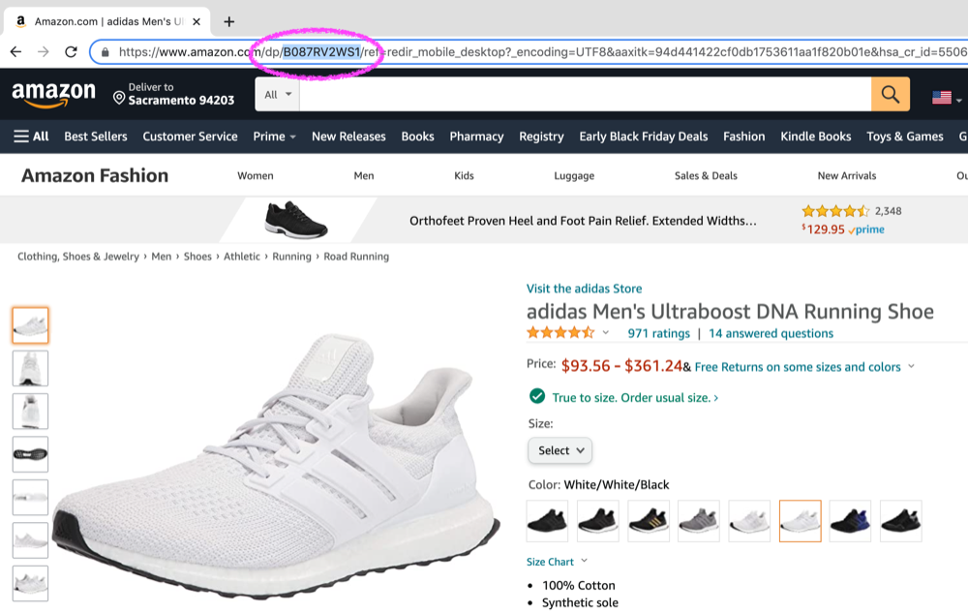Click the lock icon in address bar
The image size is (968, 613).
tap(105, 52)
